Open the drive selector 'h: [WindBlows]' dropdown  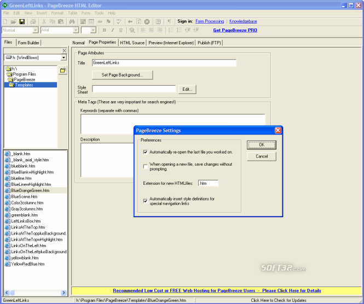pos(63,57)
